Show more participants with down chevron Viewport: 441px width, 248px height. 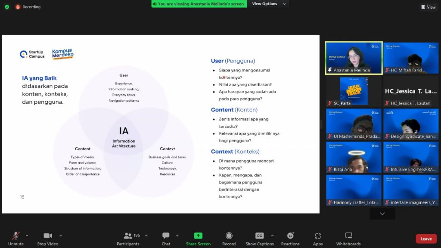382,214
